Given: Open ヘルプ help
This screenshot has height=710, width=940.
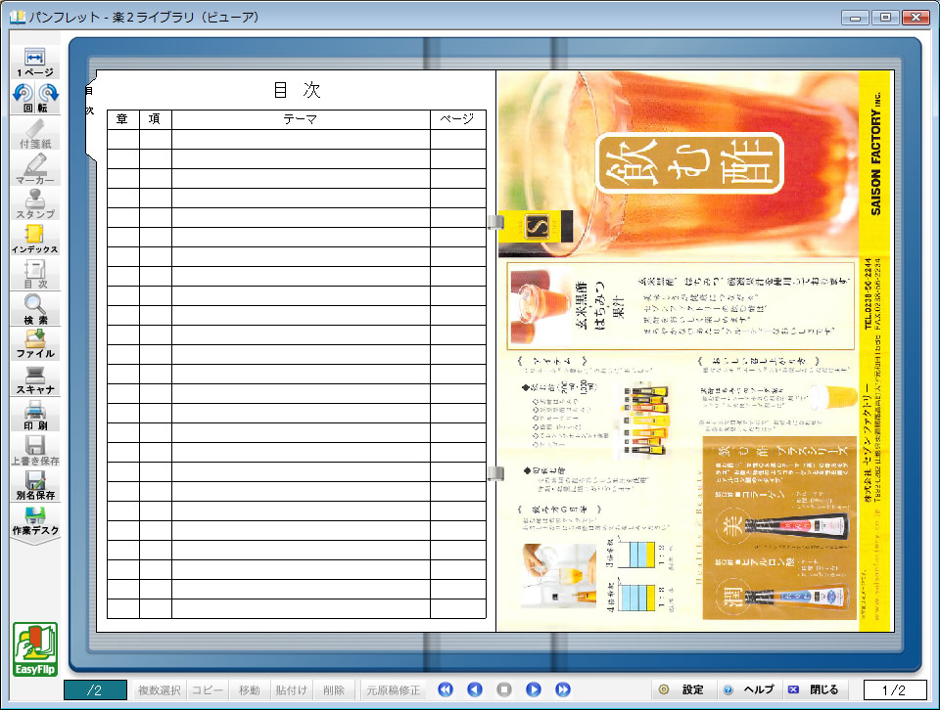Looking at the screenshot, I should click(748, 689).
